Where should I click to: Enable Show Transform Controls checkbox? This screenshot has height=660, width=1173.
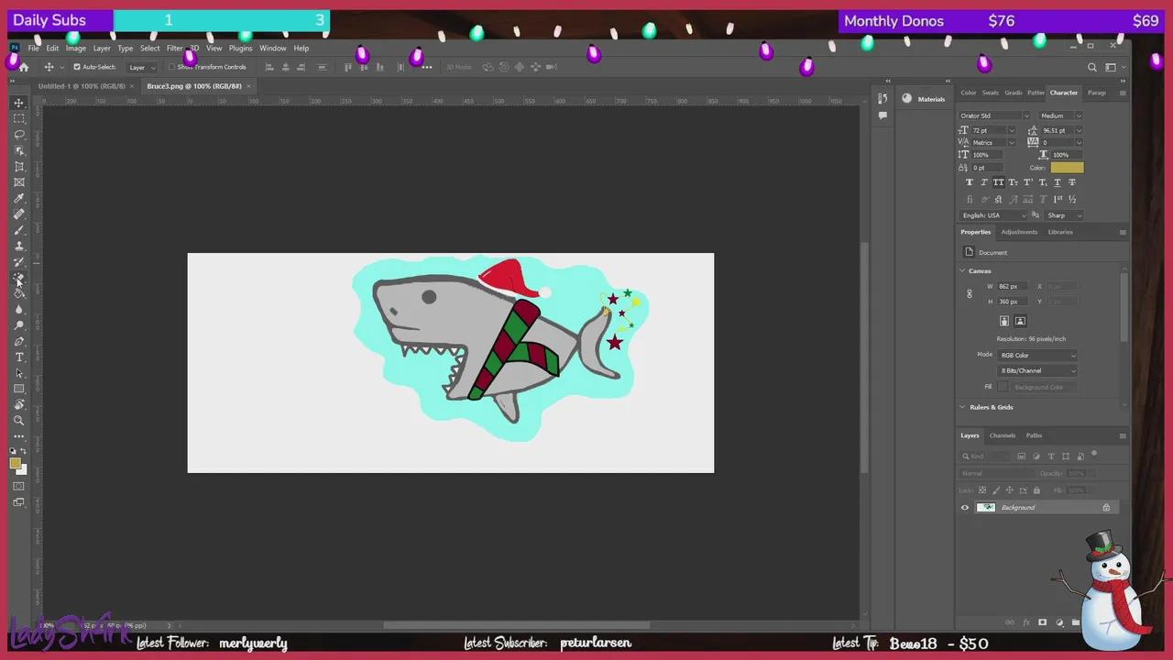pyautogui.click(x=171, y=67)
